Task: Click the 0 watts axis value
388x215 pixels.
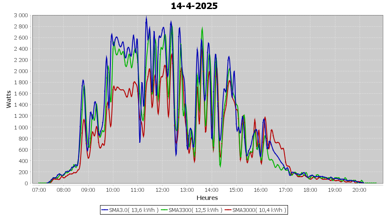Action: coord(26,184)
